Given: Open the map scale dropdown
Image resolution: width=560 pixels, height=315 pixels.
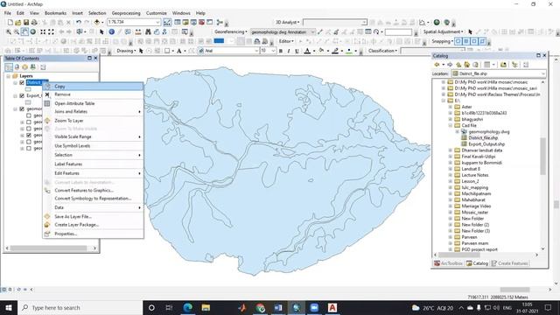Looking at the screenshot, I should point(157,22).
